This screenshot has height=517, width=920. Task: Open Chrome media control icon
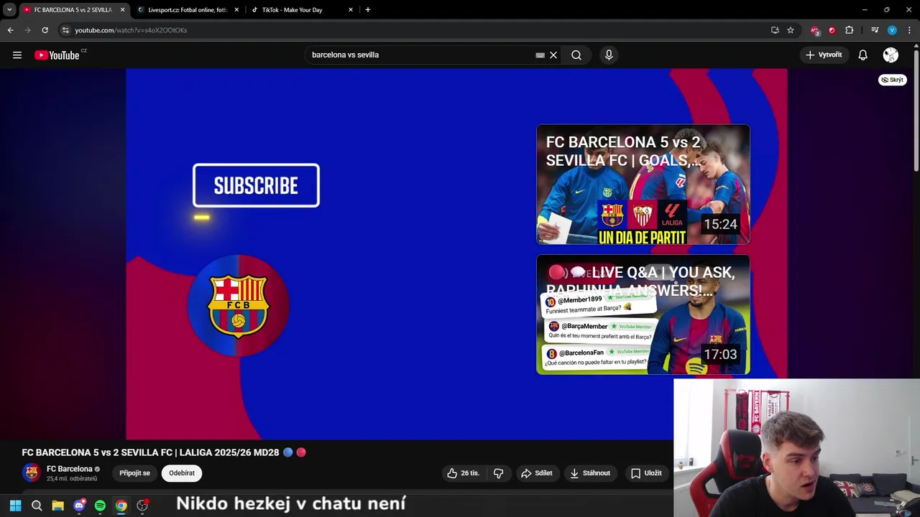[875, 30]
